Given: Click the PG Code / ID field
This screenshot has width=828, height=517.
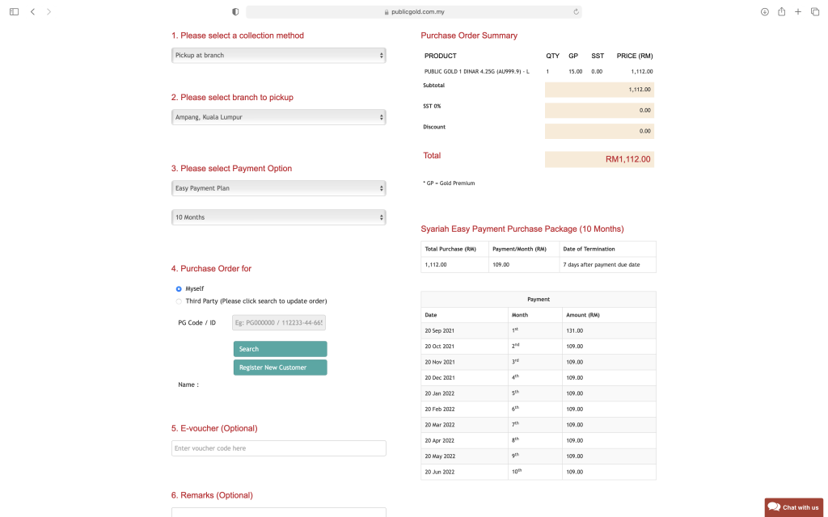Looking at the screenshot, I should (278, 323).
